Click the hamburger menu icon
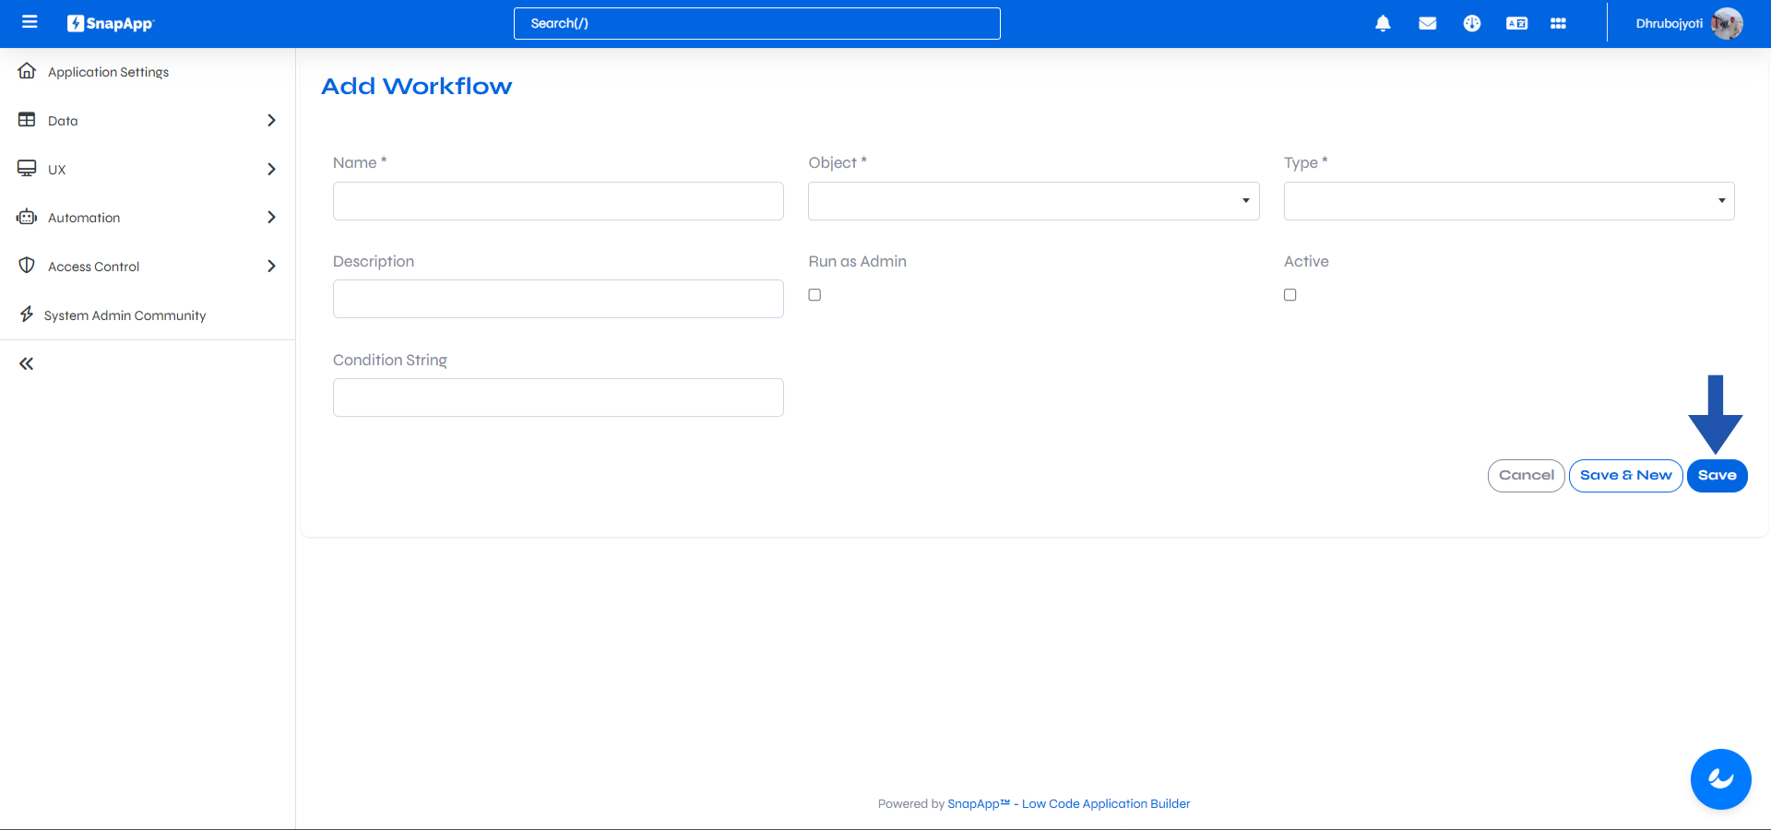The width and height of the screenshot is (1771, 830). (x=30, y=22)
